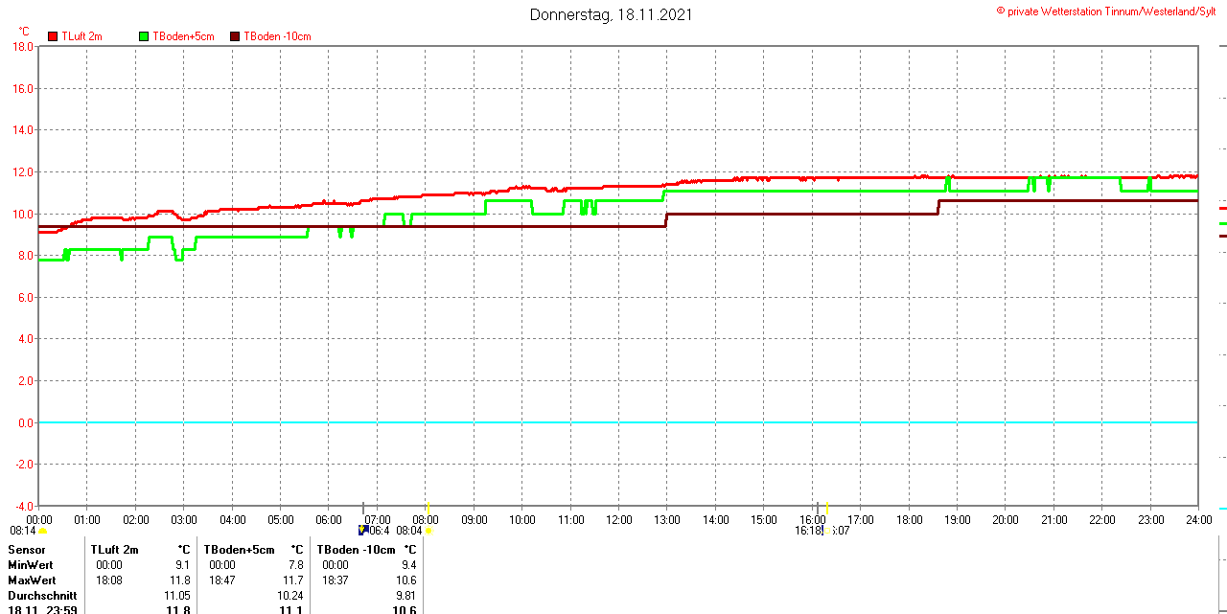
Task: Click the blue moon icon near 07:00
Action: (363, 530)
